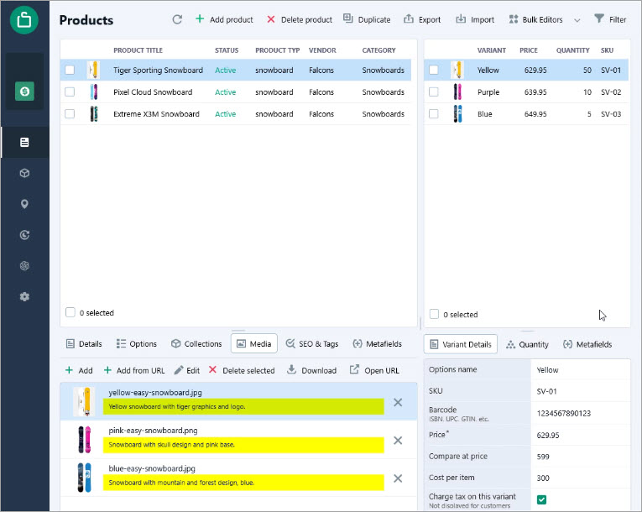
Task: Select yellow-easy-snowboard.jpg thumbnail
Action: (85, 402)
